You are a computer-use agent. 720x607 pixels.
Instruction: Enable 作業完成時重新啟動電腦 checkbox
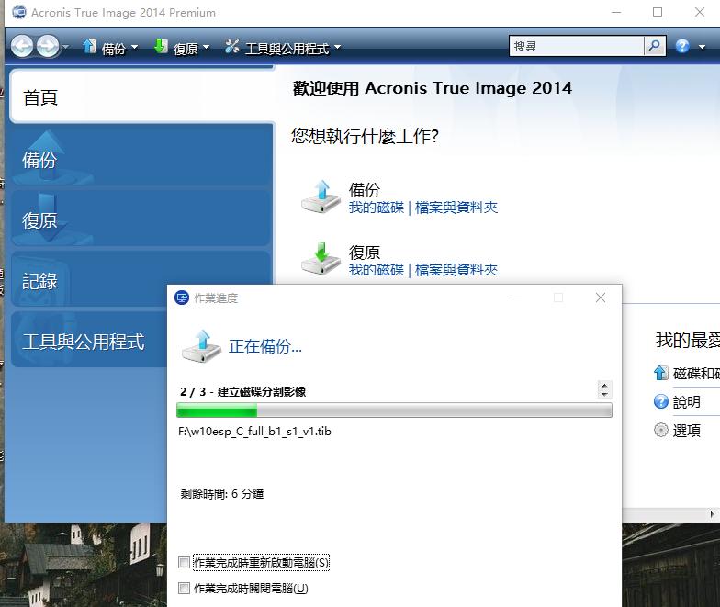click(184, 562)
